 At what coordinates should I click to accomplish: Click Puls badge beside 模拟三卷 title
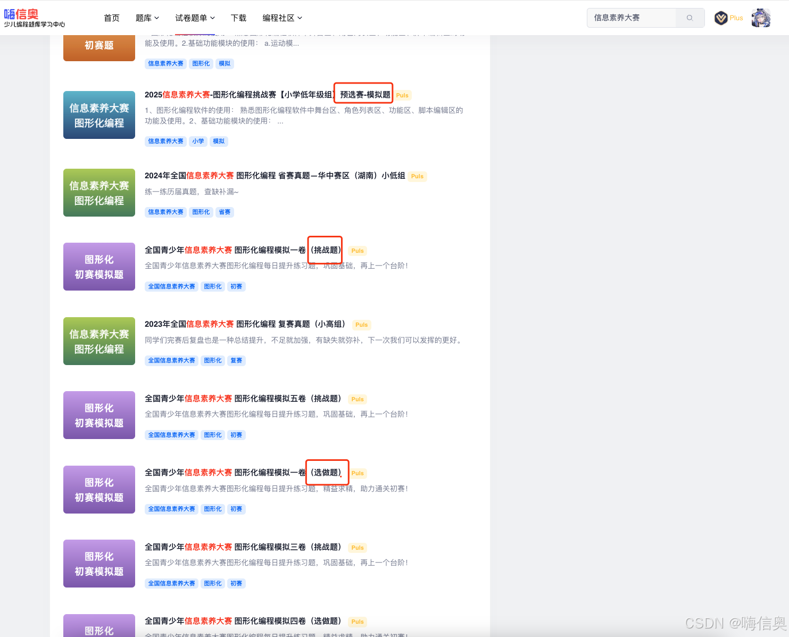(x=358, y=548)
